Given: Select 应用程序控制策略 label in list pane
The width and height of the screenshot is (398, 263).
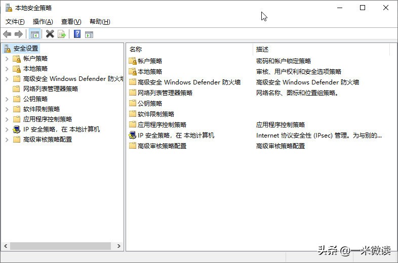Looking at the screenshot, I should point(162,124).
